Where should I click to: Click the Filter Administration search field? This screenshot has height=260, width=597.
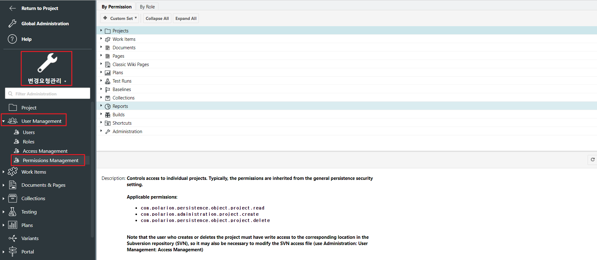(x=50, y=94)
